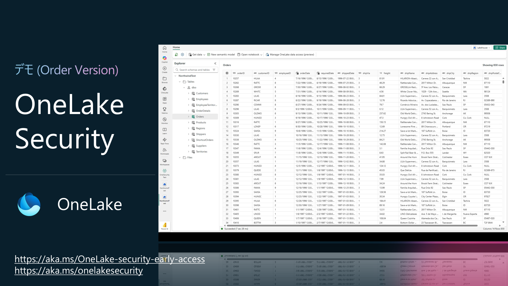Screen dimensions: 508x286
Task: Open the Real-Time hub
Action: (164, 140)
